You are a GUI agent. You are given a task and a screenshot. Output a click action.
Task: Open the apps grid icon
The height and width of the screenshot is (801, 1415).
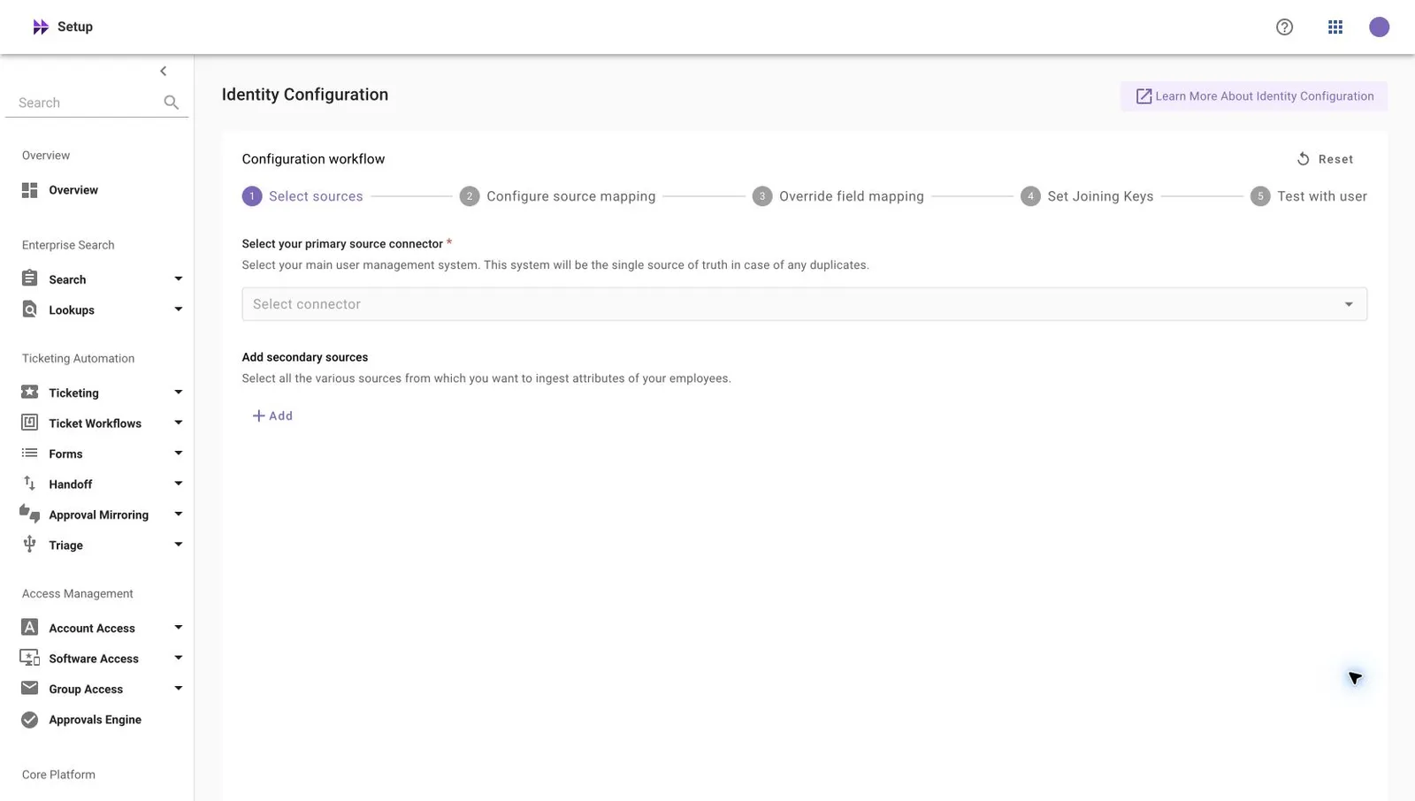1335,27
